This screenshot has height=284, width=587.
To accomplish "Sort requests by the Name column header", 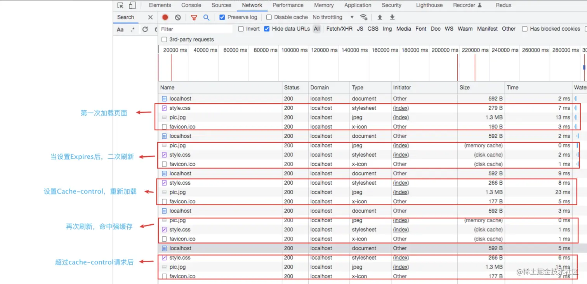I will 220,88.
